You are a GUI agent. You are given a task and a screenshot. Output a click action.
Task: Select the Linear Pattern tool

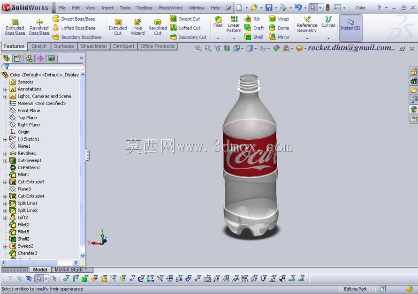tap(234, 24)
